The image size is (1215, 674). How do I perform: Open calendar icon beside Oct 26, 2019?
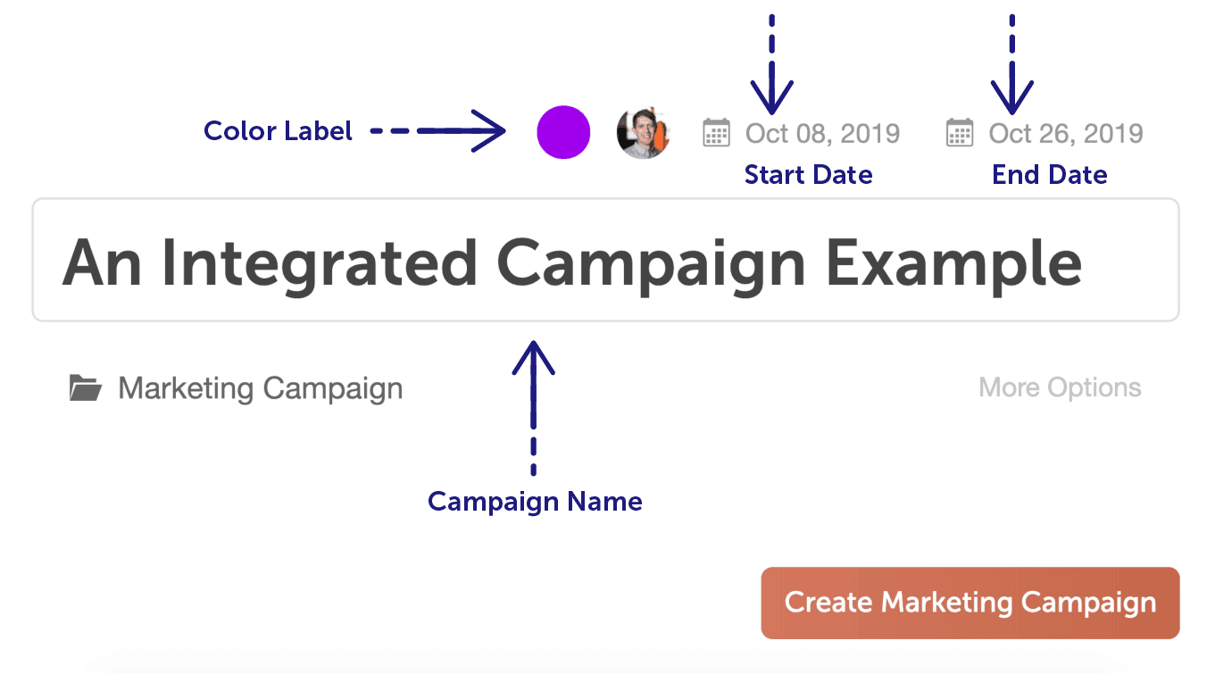pos(960,133)
